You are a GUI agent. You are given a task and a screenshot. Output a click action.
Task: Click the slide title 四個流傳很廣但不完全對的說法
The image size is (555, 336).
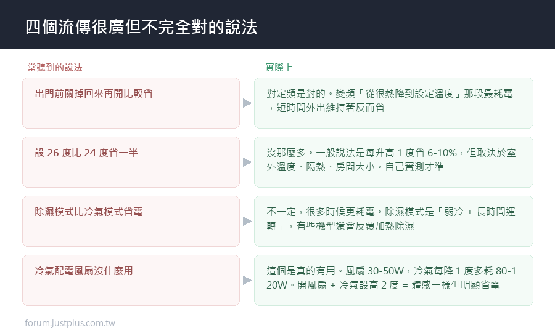click(x=141, y=27)
